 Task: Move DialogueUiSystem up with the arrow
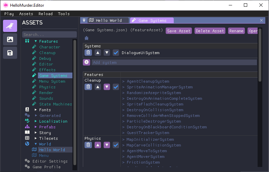click(x=97, y=52)
